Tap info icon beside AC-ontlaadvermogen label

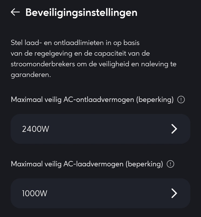181,100
